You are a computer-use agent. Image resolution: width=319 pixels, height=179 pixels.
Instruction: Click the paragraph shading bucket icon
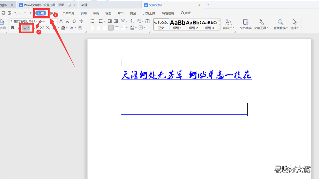[x=132, y=28]
